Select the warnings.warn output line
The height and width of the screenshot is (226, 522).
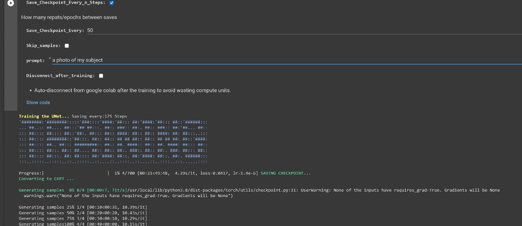pos(128,196)
